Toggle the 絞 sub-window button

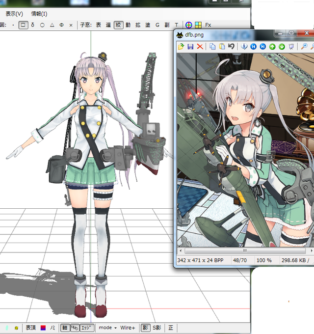coord(119,25)
